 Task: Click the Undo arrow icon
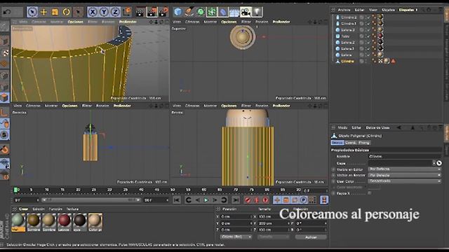(8, 12)
